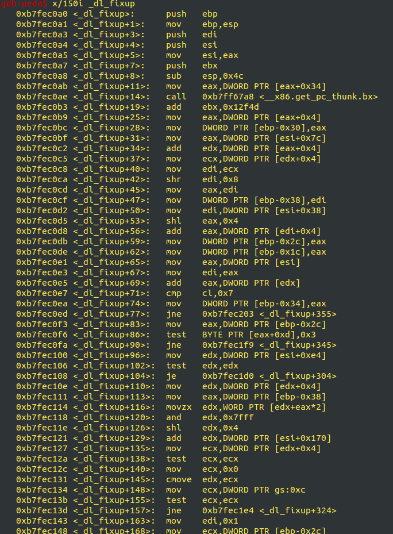393x534 pixels.
Task: Click the ebx,0x12f4d operand
Action: click(230, 107)
